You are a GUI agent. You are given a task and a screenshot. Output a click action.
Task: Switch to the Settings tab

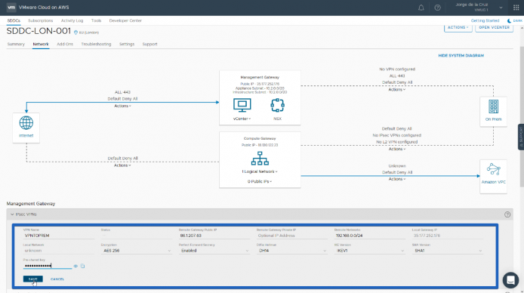(127, 44)
